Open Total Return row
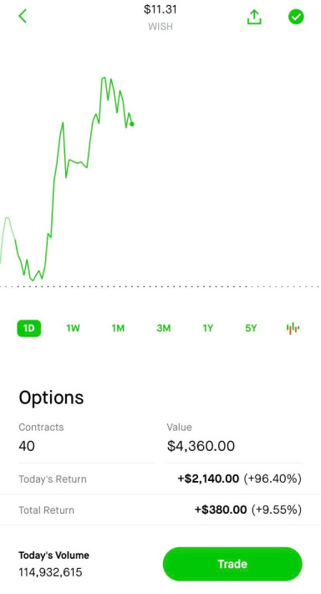The image size is (321, 594). click(x=160, y=510)
